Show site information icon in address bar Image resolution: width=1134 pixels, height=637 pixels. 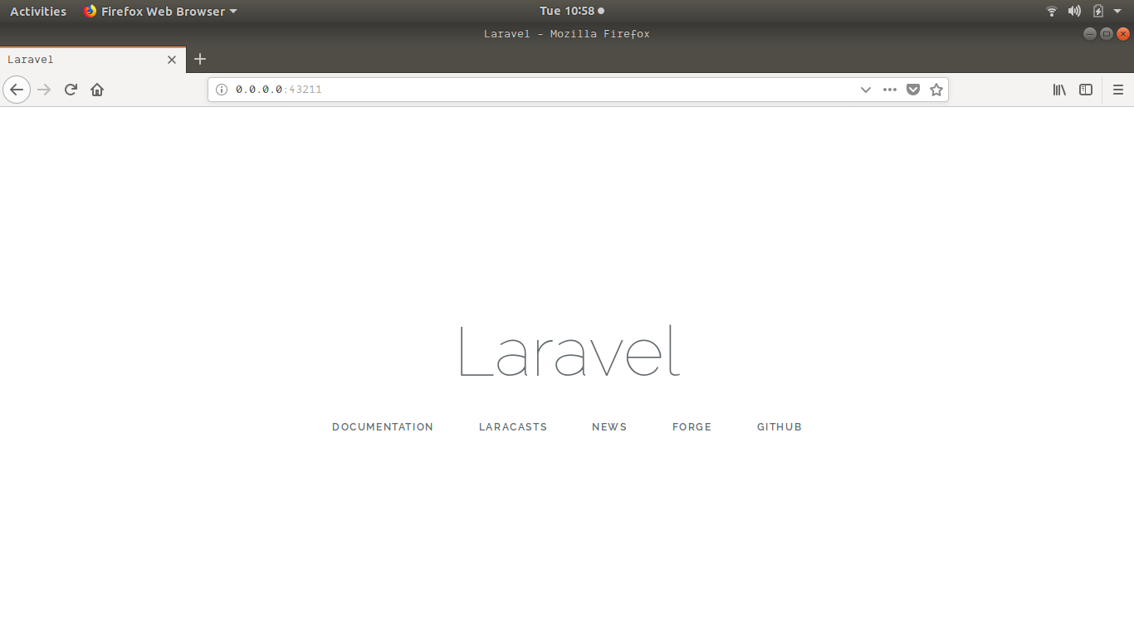click(222, 90)
